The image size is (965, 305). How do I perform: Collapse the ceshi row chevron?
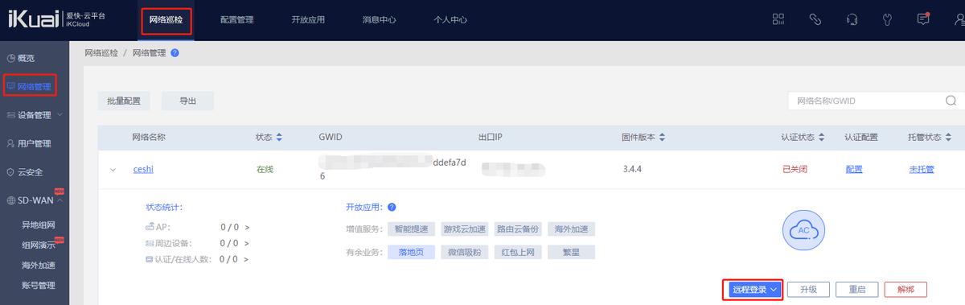(113, 170)
